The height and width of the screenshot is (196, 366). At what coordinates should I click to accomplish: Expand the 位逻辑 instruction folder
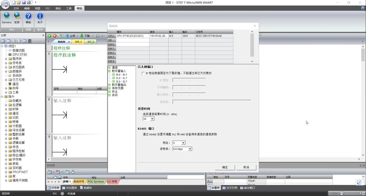click(6, 105)
